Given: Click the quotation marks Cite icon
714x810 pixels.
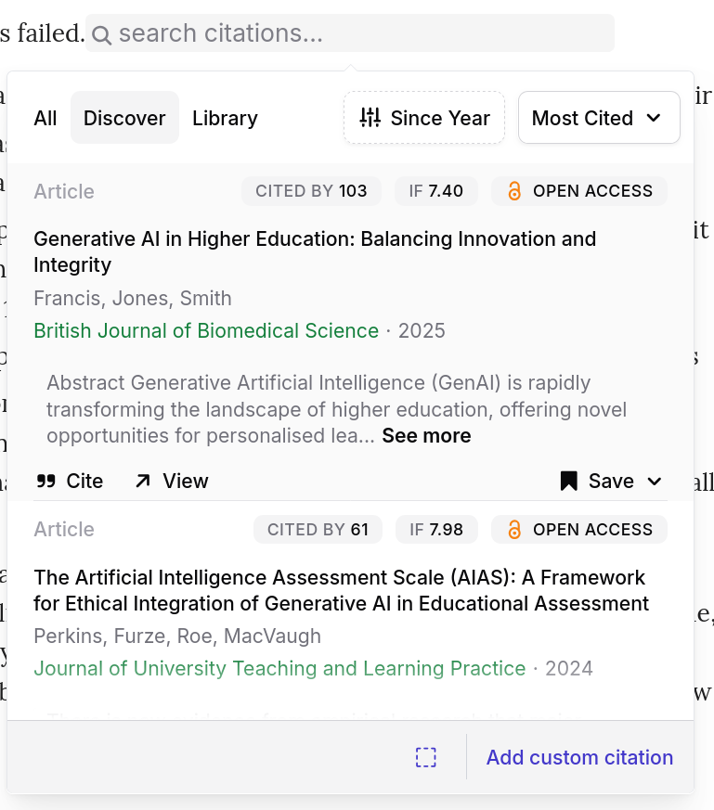Looking at the screenshot, I should [47, 481].
